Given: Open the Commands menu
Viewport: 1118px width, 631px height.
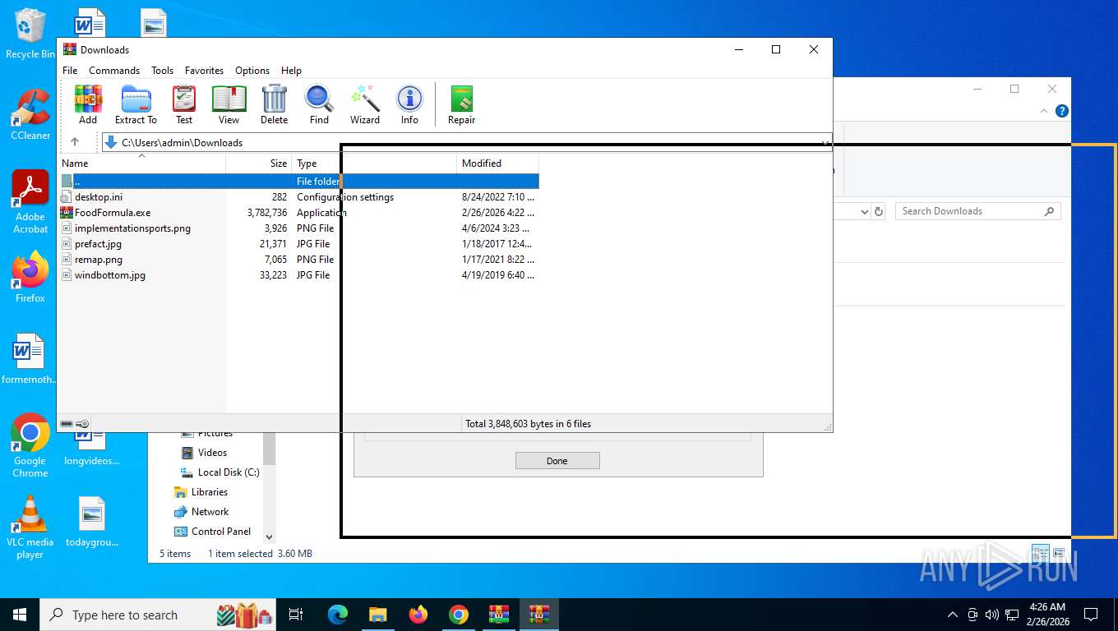Looking at the screenshot, I should pyautogui.click(x=114, y=71).
